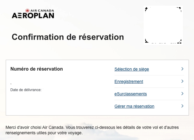Expand the eSurclassements chevron arrow

[182, 94]
